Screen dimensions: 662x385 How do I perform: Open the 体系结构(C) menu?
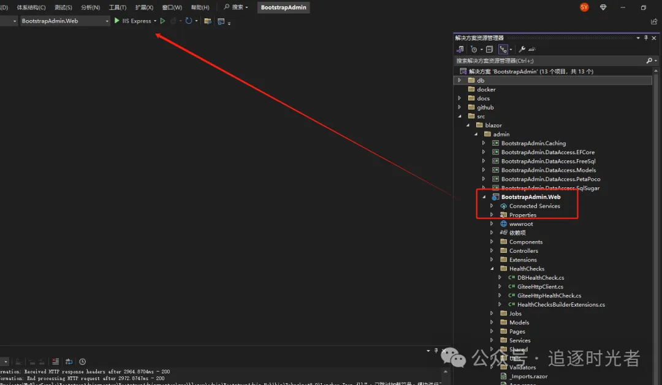[31, 7]
